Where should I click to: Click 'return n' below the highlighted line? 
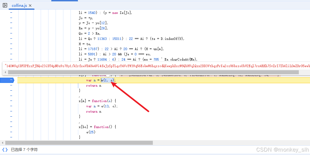(94, 85)
